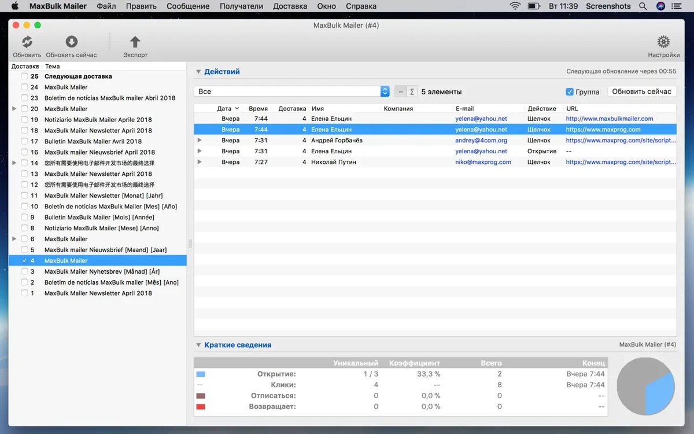The width and height of the screenshot is (694, 434).
Task: Collapse the Действий section triangle
Action: (x=198, y=72)
